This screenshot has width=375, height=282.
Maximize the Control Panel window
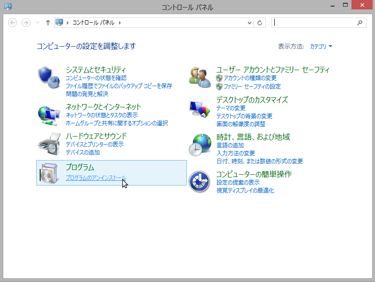click(x=345, y=5)
